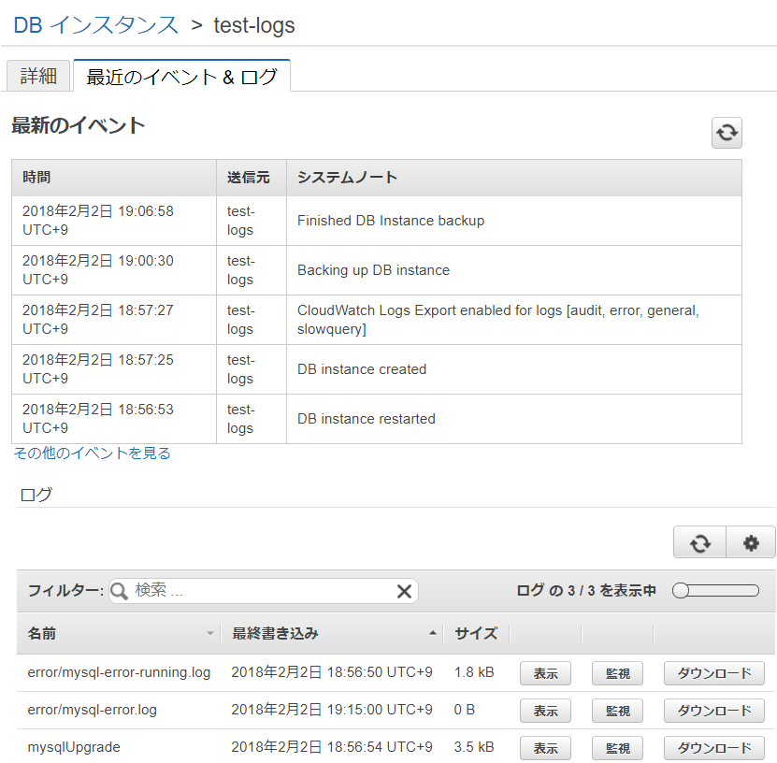Viewport: 777px width, 763px height.
Task: Switch to the 詳細 tab
Action: (38, 77)
